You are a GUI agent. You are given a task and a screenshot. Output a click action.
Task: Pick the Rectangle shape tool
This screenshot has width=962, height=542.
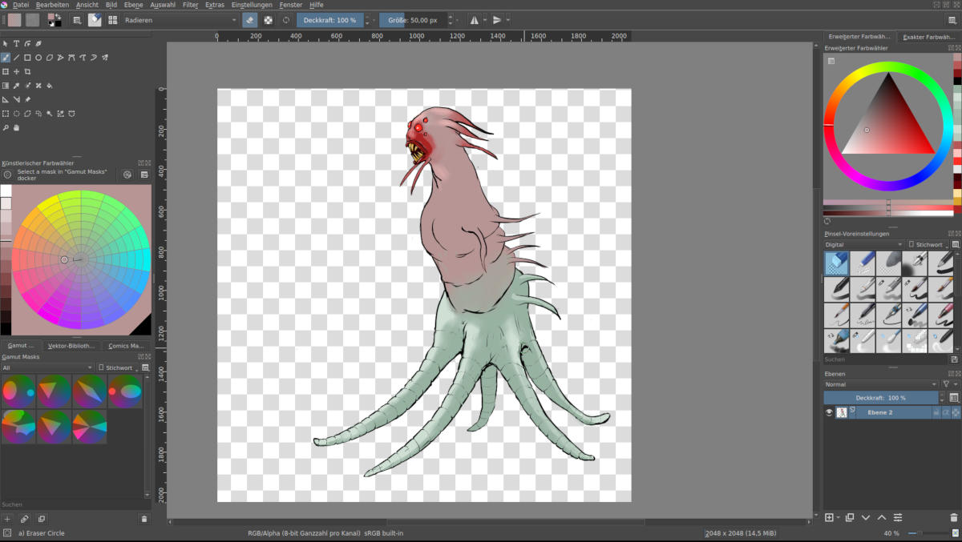pos(27,58)
